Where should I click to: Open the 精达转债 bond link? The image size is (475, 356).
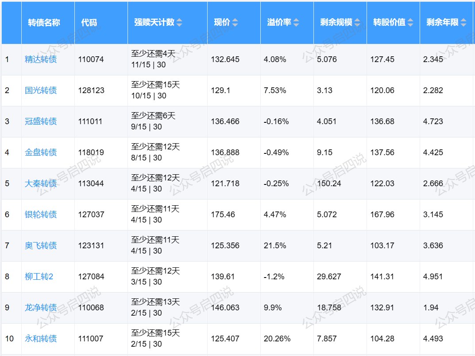41,59
